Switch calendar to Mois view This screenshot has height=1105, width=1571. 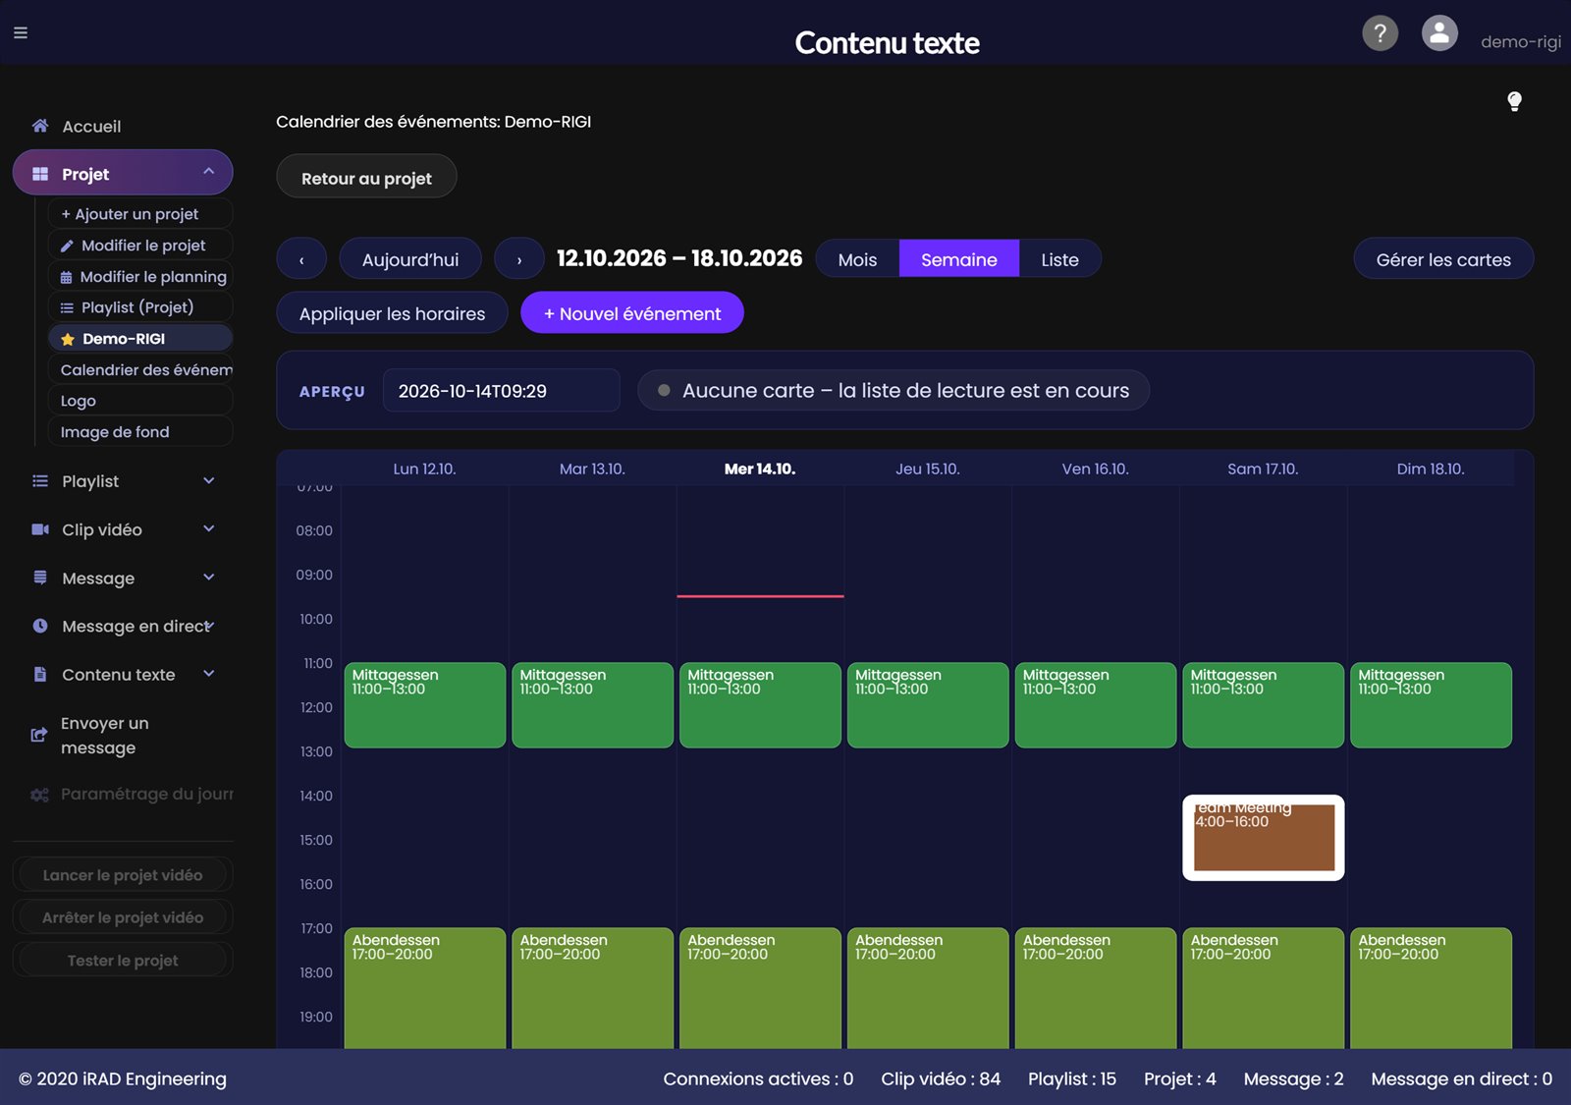coord(857,259)
